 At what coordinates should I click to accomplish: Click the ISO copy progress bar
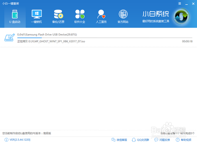(105, 38)
